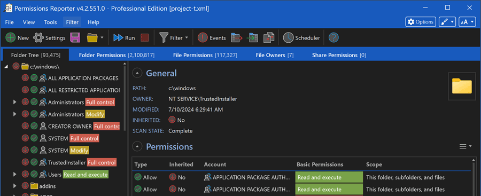Click the Inherited red No icon in General
This screenshot has height=196, width=481.
coord(173,120)
